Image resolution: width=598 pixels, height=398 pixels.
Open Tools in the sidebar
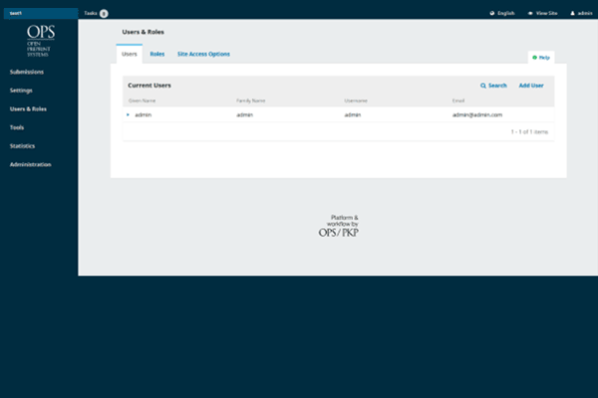[17, 127]
